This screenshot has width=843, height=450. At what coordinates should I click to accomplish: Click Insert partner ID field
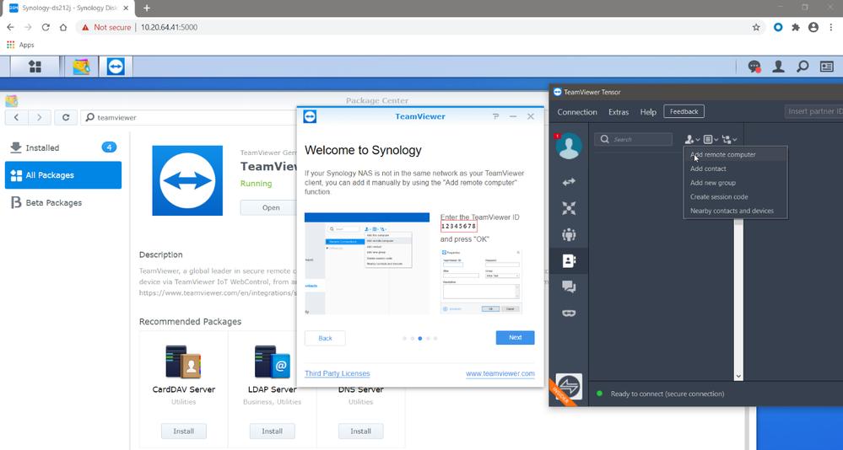(x=814, y=112)
